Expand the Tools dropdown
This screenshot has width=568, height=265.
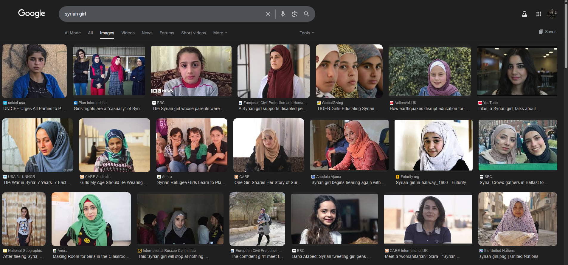(x=307, y=33)
